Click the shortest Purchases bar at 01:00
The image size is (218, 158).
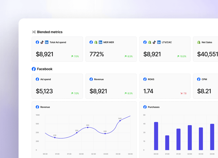click(167, 143)
